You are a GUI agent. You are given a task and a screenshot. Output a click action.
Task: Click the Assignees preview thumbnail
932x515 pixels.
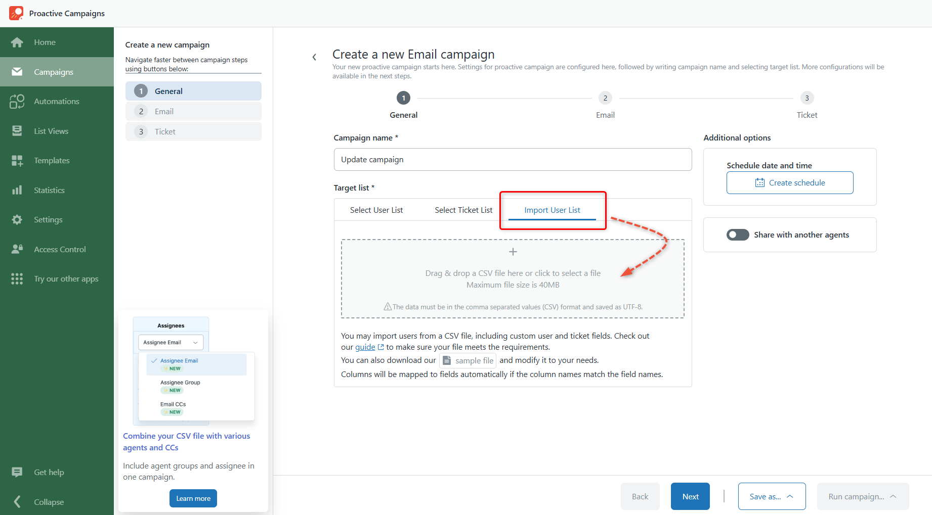coord(193,371)
